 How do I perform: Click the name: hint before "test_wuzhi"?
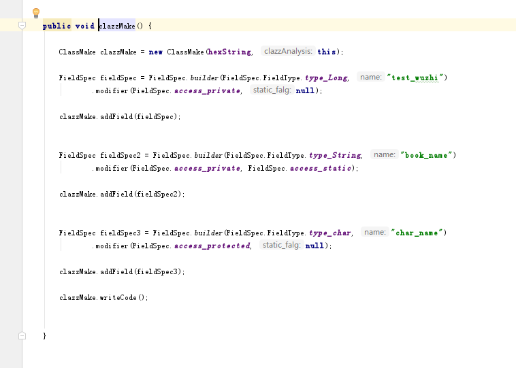[x=371, y=78]
